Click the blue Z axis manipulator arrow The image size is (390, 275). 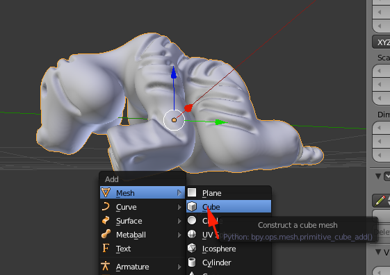(174, 73)
